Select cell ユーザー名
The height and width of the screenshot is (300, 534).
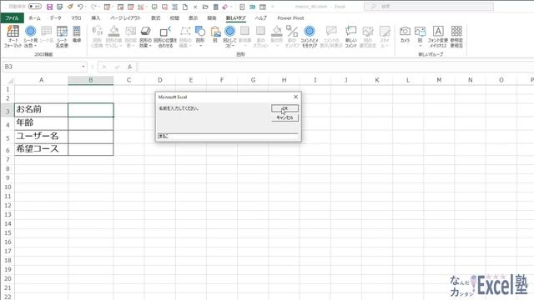click(x=41, y=137)
